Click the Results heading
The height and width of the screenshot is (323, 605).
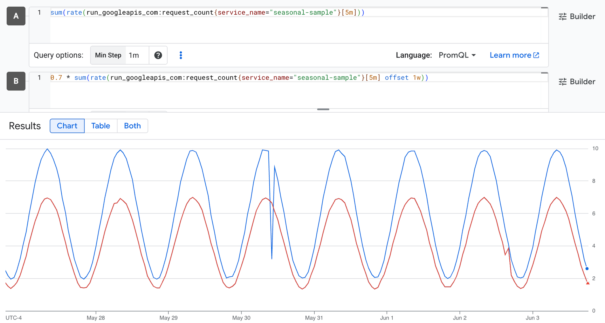(x=25, y=126)
